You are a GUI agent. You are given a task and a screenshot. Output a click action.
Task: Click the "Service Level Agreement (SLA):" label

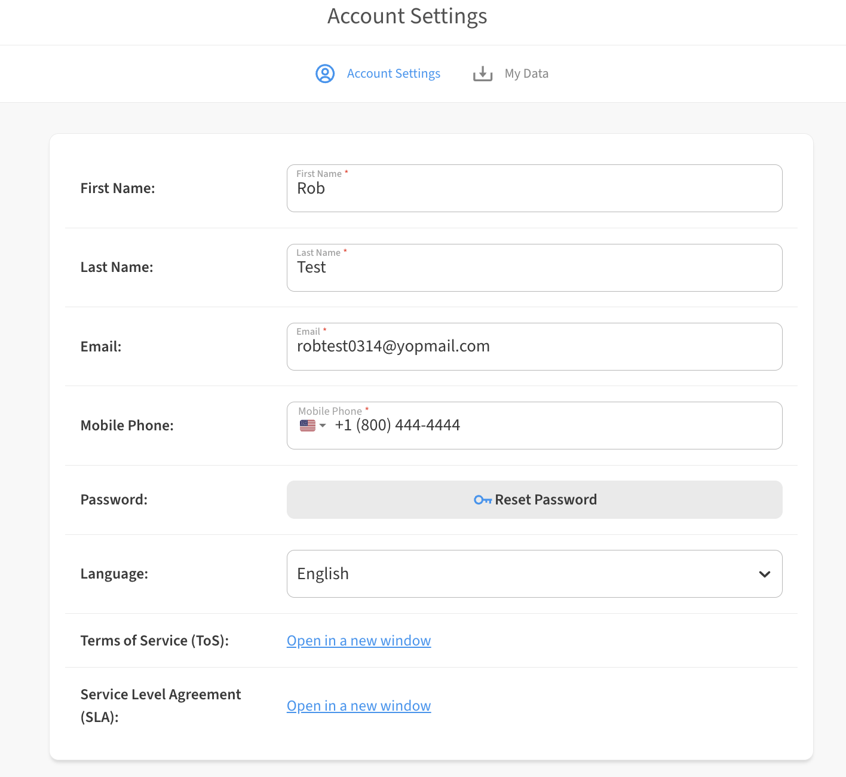160,705
